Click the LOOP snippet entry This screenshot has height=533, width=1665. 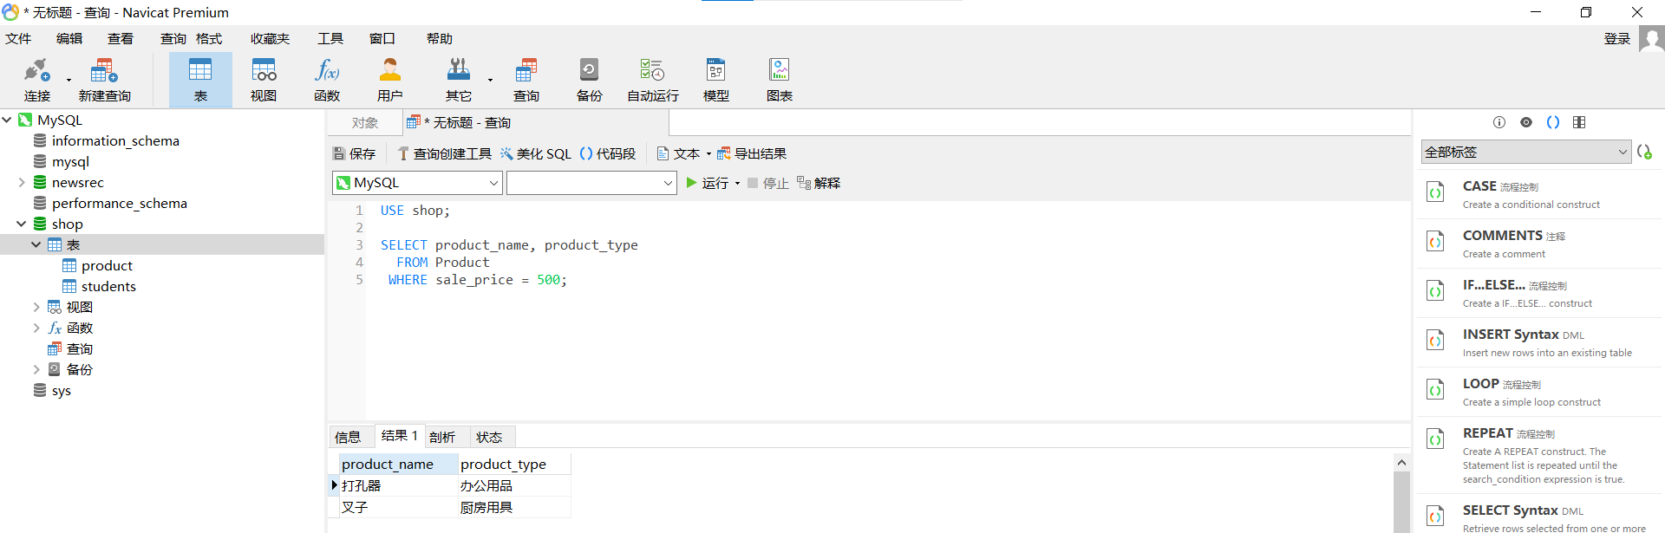tap(1540, 392)
